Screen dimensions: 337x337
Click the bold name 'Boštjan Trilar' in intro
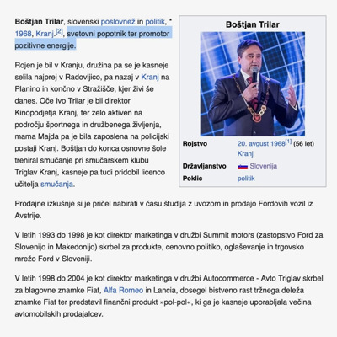tap(40, 22)
